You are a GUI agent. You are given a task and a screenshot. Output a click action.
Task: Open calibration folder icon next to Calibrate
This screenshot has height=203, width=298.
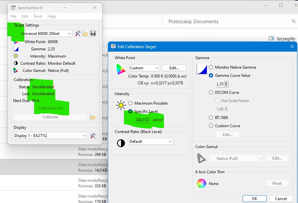tap(93, 117)
